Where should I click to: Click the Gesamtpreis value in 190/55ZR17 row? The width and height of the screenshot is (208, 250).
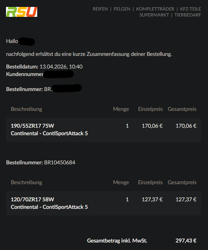pos(186,126)
